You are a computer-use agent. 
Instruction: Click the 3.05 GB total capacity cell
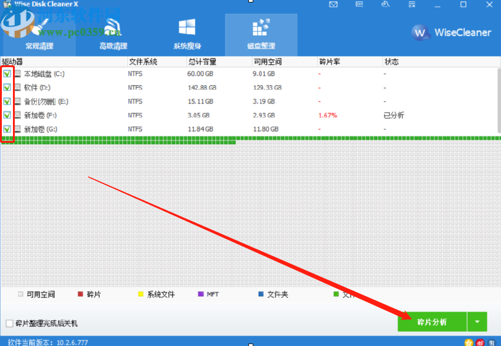[198, 115]
